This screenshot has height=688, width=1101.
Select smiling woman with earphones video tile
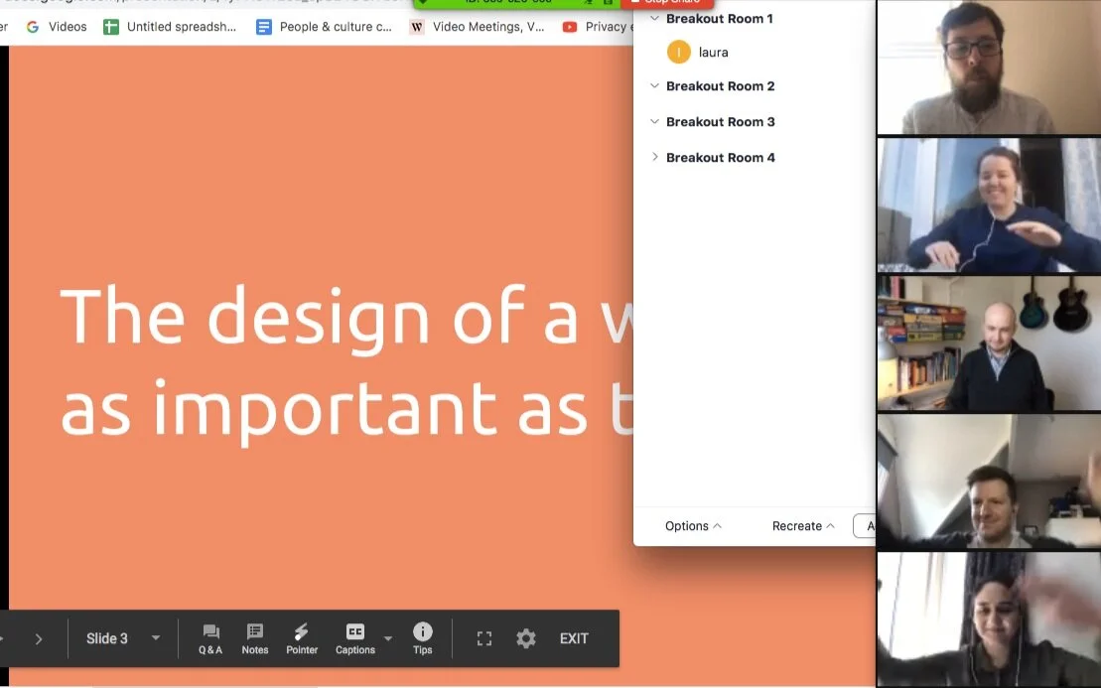(989, 205)
